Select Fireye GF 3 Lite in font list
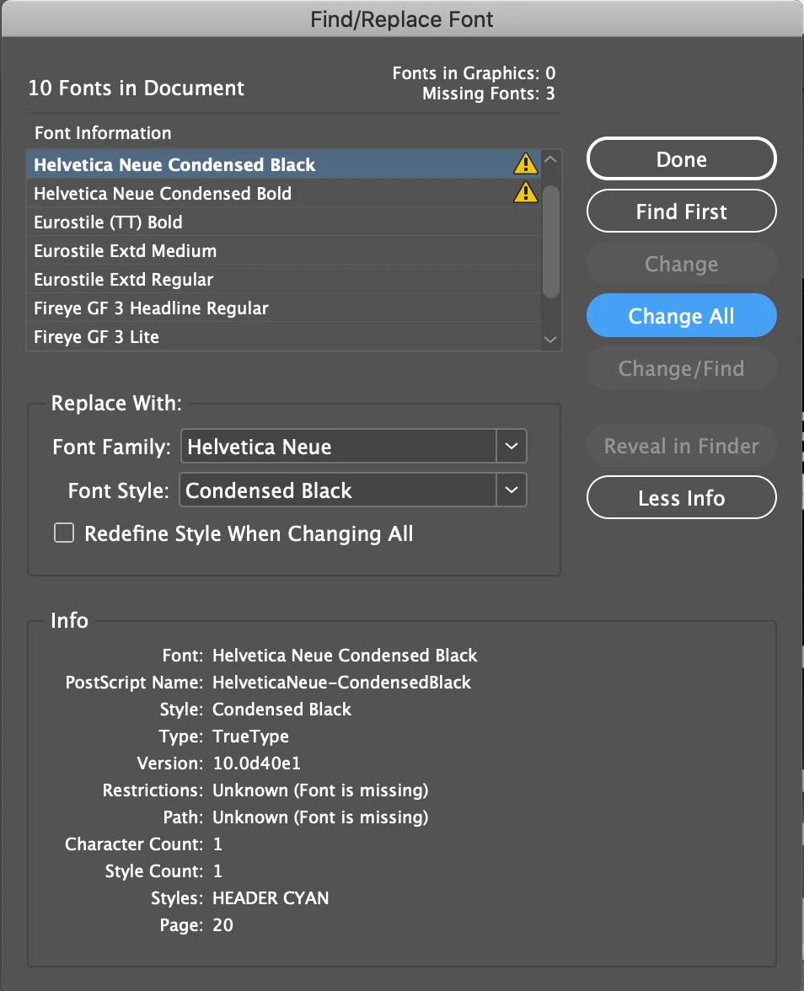Screen dimensions: 804x991 (284, 336)
